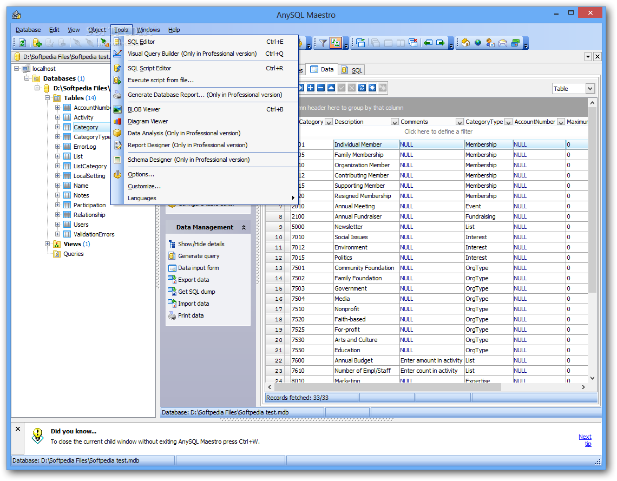
Task: Click the Print data printer icon
Action: coord(172,315)
